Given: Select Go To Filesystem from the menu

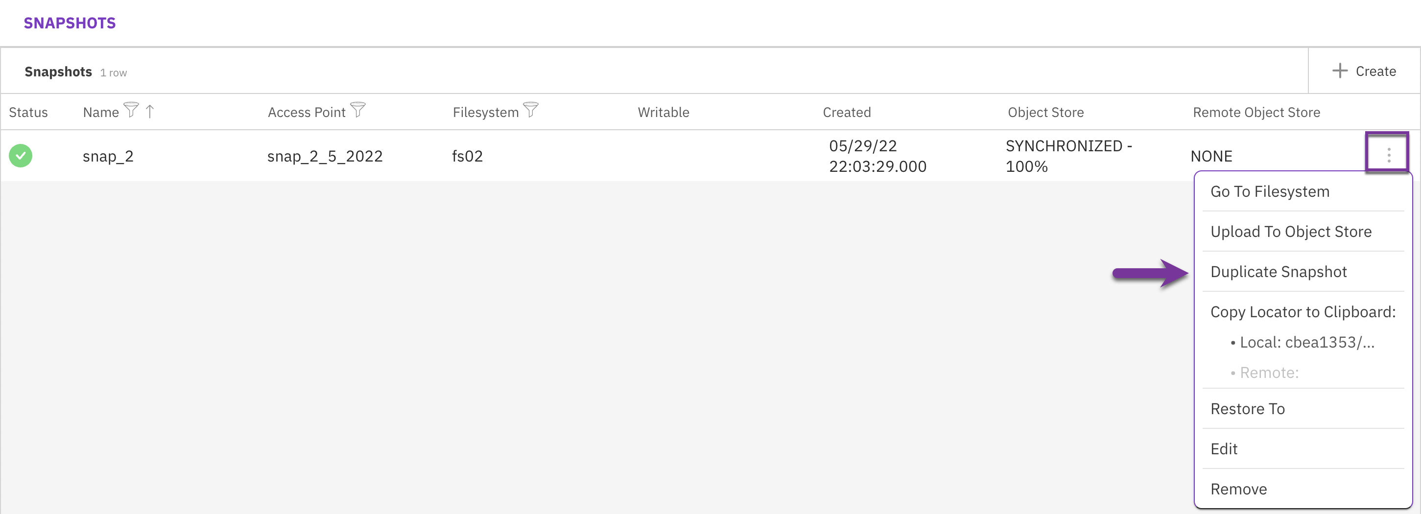Looking at the screenshot, I should pos(1270,191).
